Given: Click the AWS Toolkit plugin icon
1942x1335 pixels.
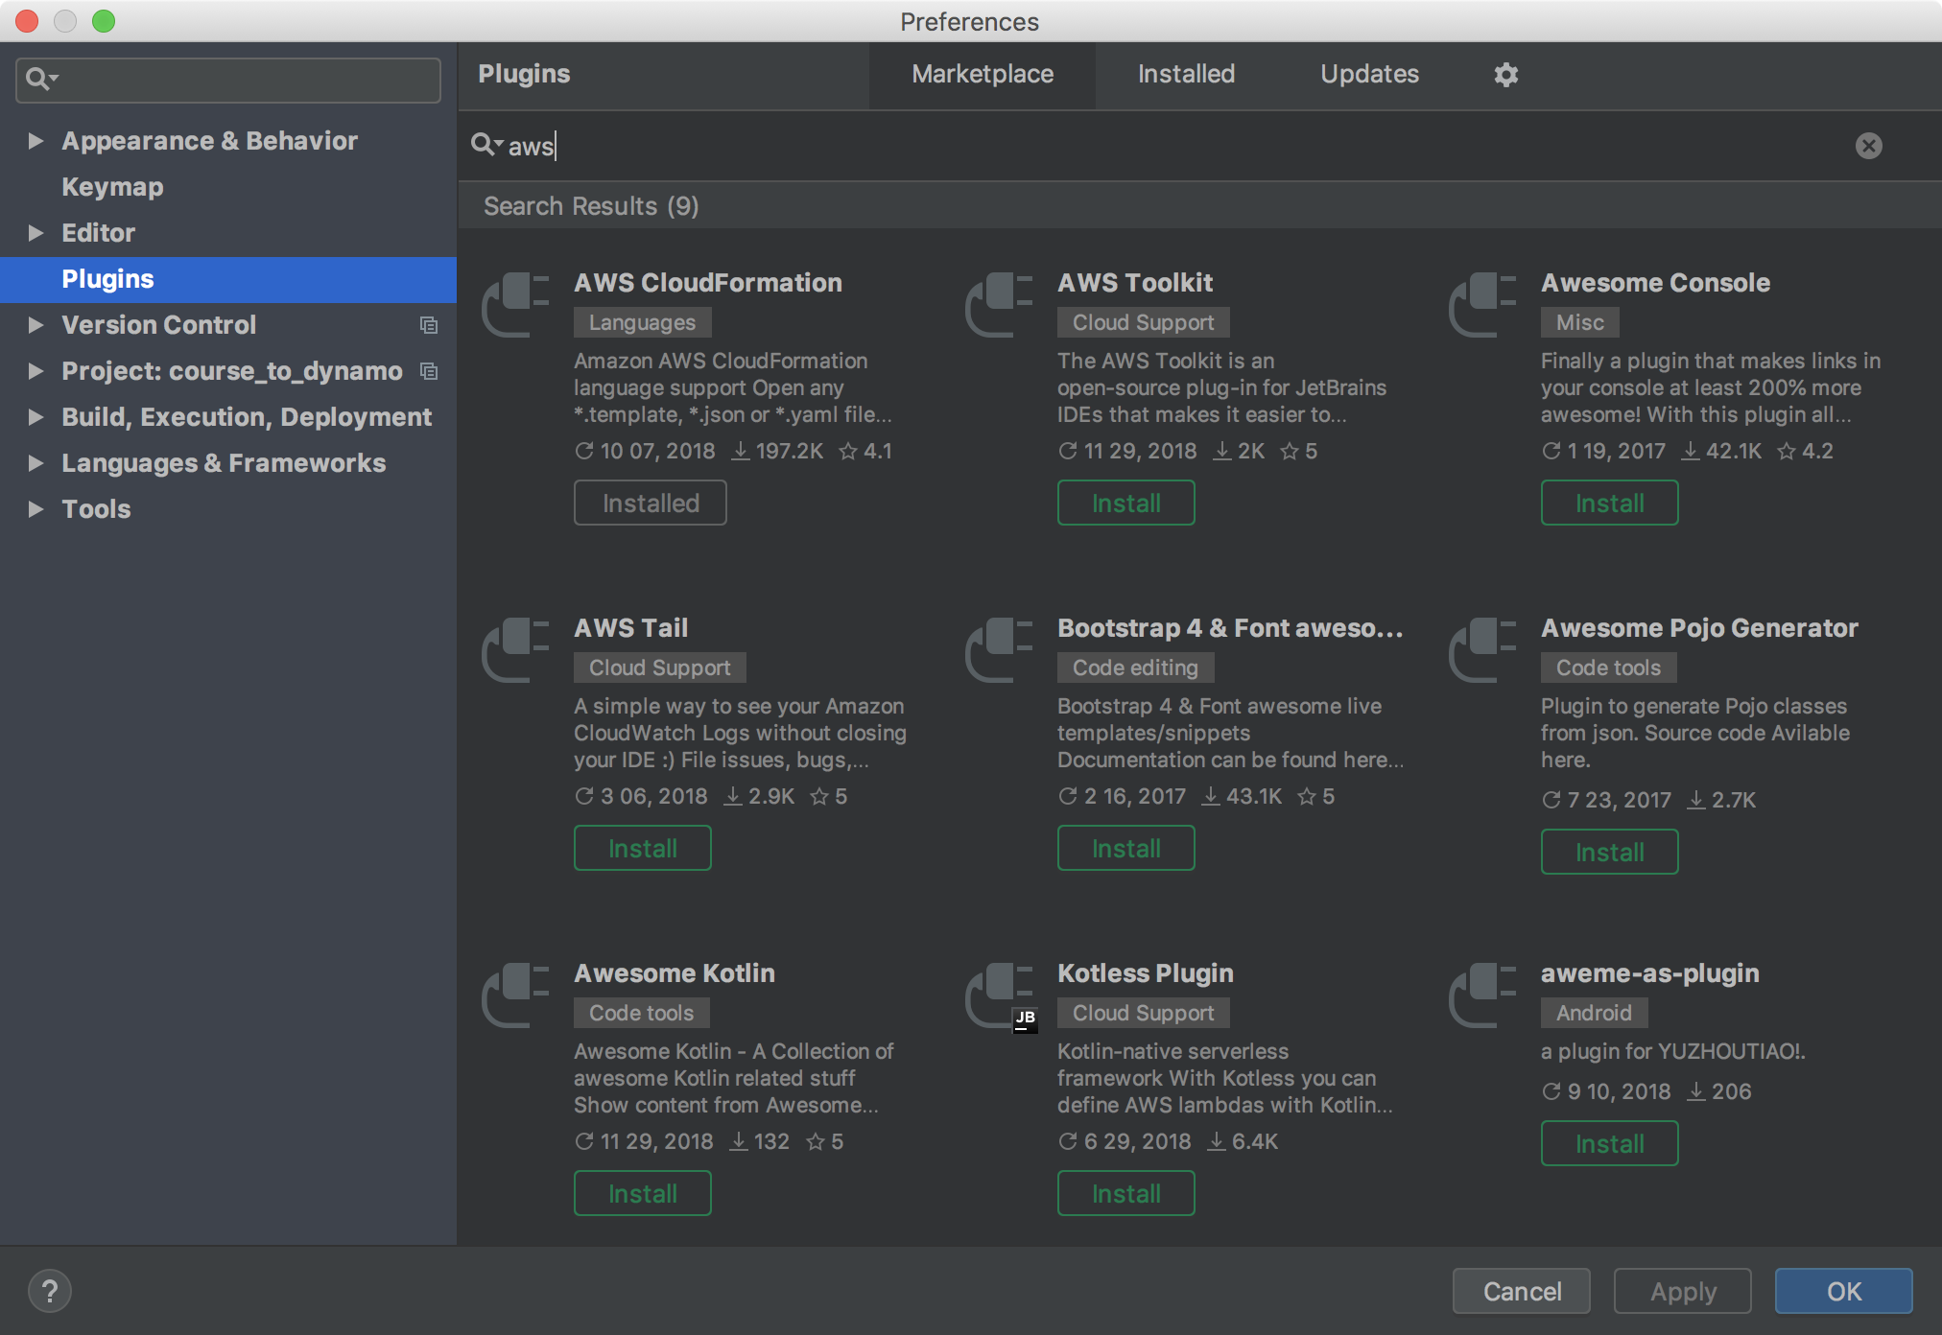Looking at the screenshot, I should (x=1000, y=305).
